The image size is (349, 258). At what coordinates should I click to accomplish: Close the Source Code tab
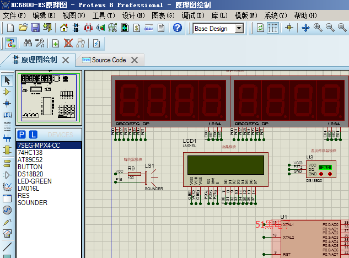[135, 60]
